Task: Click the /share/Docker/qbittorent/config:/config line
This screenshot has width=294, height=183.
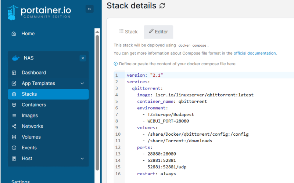Action: tap(196, 134)
